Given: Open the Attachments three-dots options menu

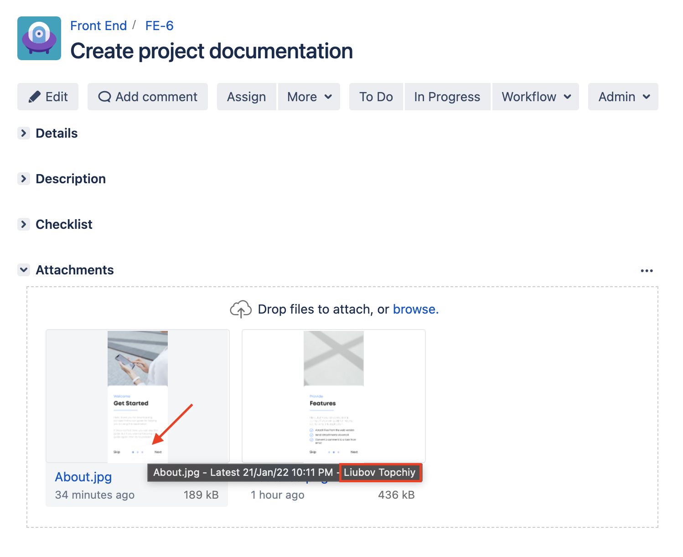Looking at the screenshot, I should (647, 271).
